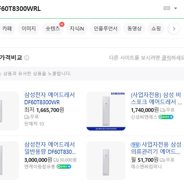Viewport: 184px width, 184px height.
Task: Open 삼성전자 에어드레서 DF60T8300WR product link
Action: tap(50, 98)
